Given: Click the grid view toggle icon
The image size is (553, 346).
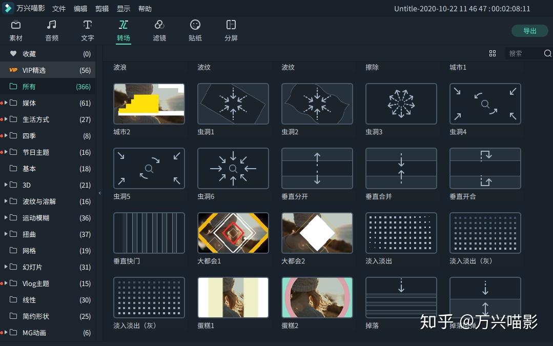Looking at the screenshot, I should pos(493,53).
